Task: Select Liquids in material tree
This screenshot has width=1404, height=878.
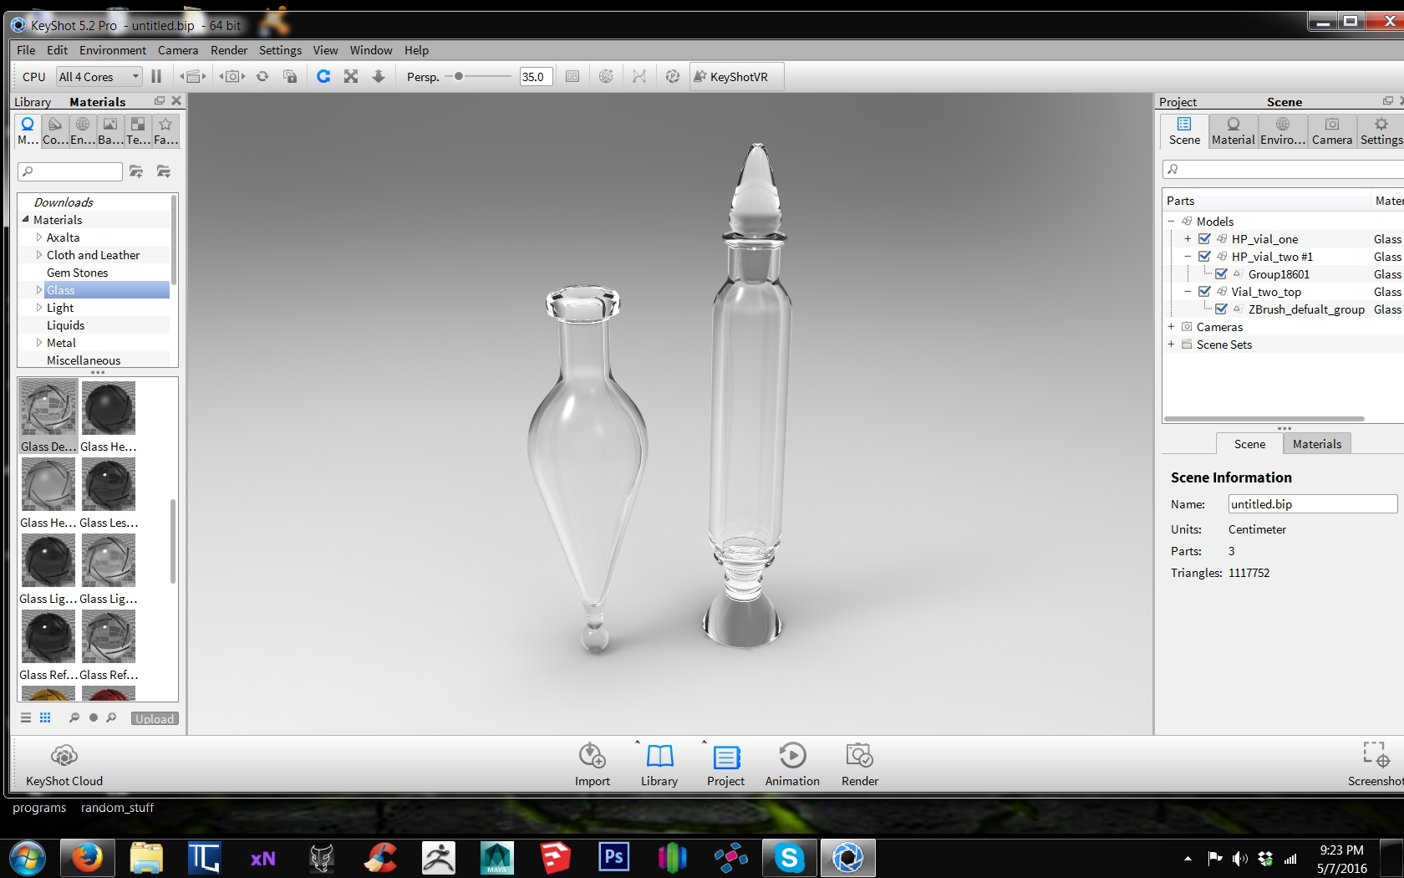Action: tap(66, 325)
